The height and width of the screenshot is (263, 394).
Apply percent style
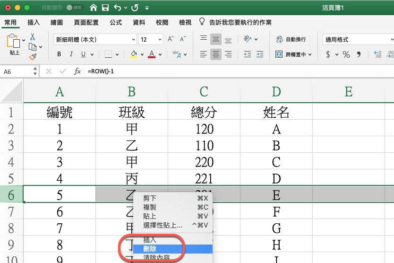click(x=346, y=54)
